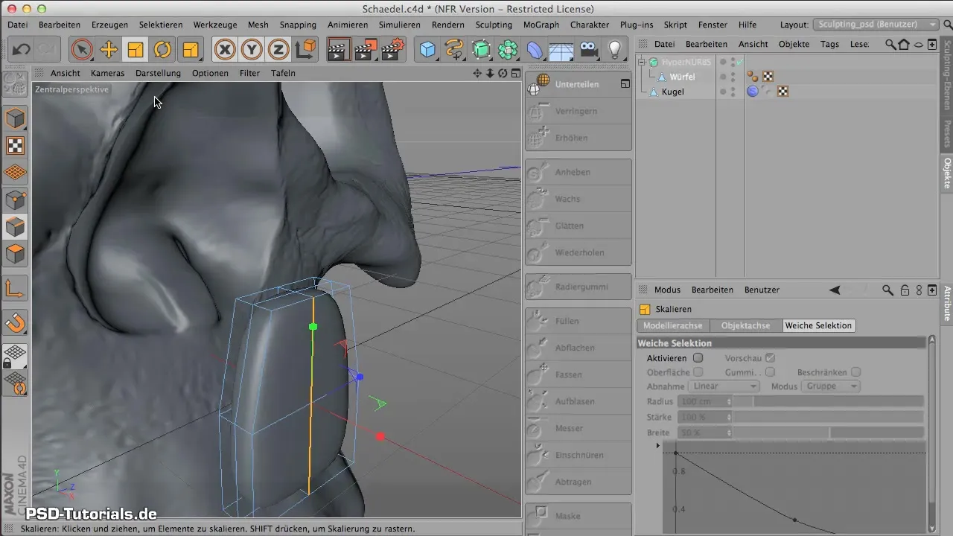Image resolution: width=953 pixels, height=536 pixels.
Task: Click the Anheben sculpt brush
Action: pyautogui.click(x=578, y=172)
